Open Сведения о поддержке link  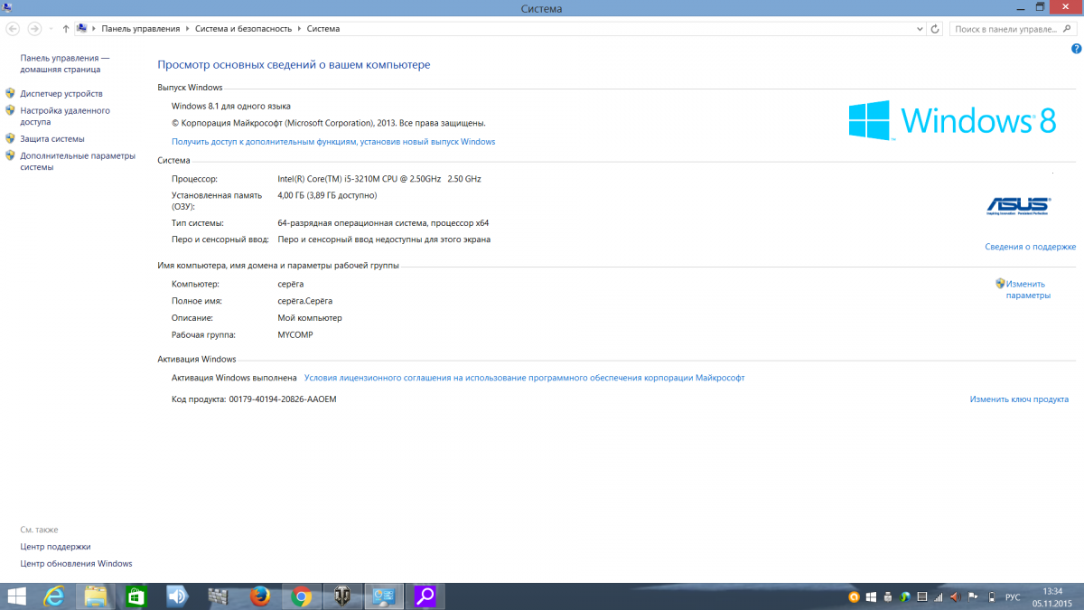click(1030, 247)
